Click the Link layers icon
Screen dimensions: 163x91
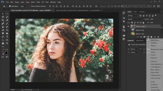(138, 37)
